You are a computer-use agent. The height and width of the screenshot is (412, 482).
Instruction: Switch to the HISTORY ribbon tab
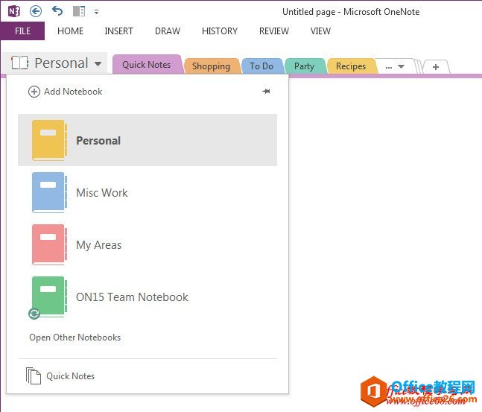220,31
